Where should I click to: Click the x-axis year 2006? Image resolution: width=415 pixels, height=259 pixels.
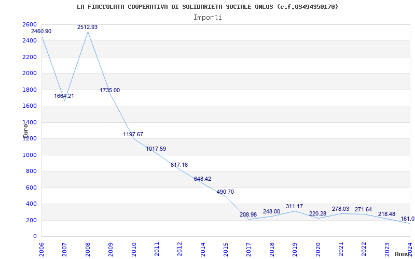pos(41,250)
